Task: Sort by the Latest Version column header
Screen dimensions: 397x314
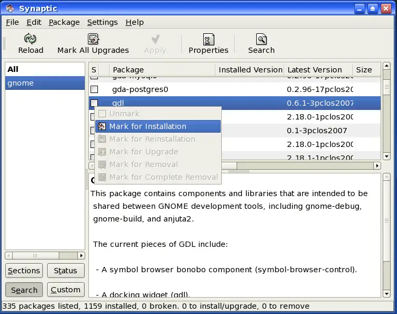Action: click(x=319, y=70)
